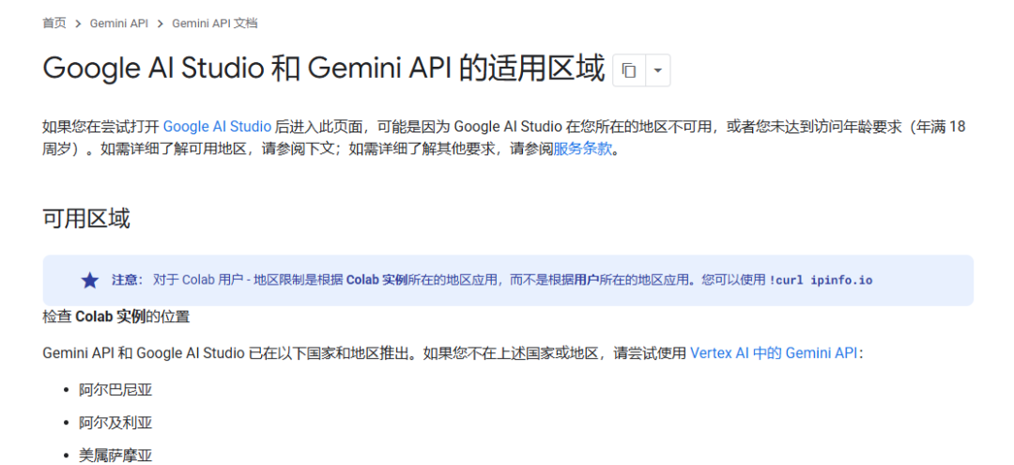Click the 美属萨摩亚 list item
1014x465 pixels.
115,456
